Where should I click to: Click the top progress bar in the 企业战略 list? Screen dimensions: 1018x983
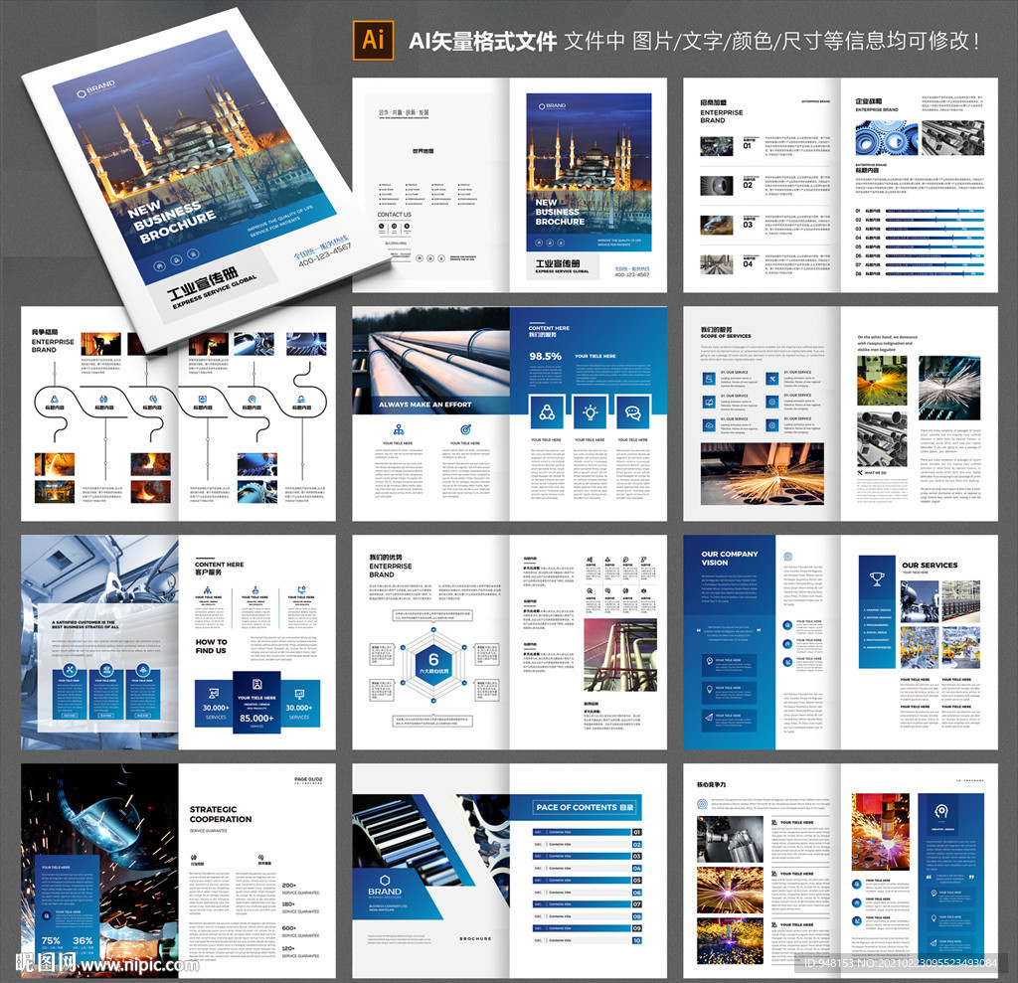[x=934, y=211]
